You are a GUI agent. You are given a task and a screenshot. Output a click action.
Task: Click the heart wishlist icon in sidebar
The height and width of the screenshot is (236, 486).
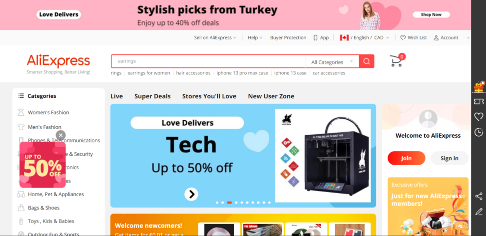click(479, 117)
